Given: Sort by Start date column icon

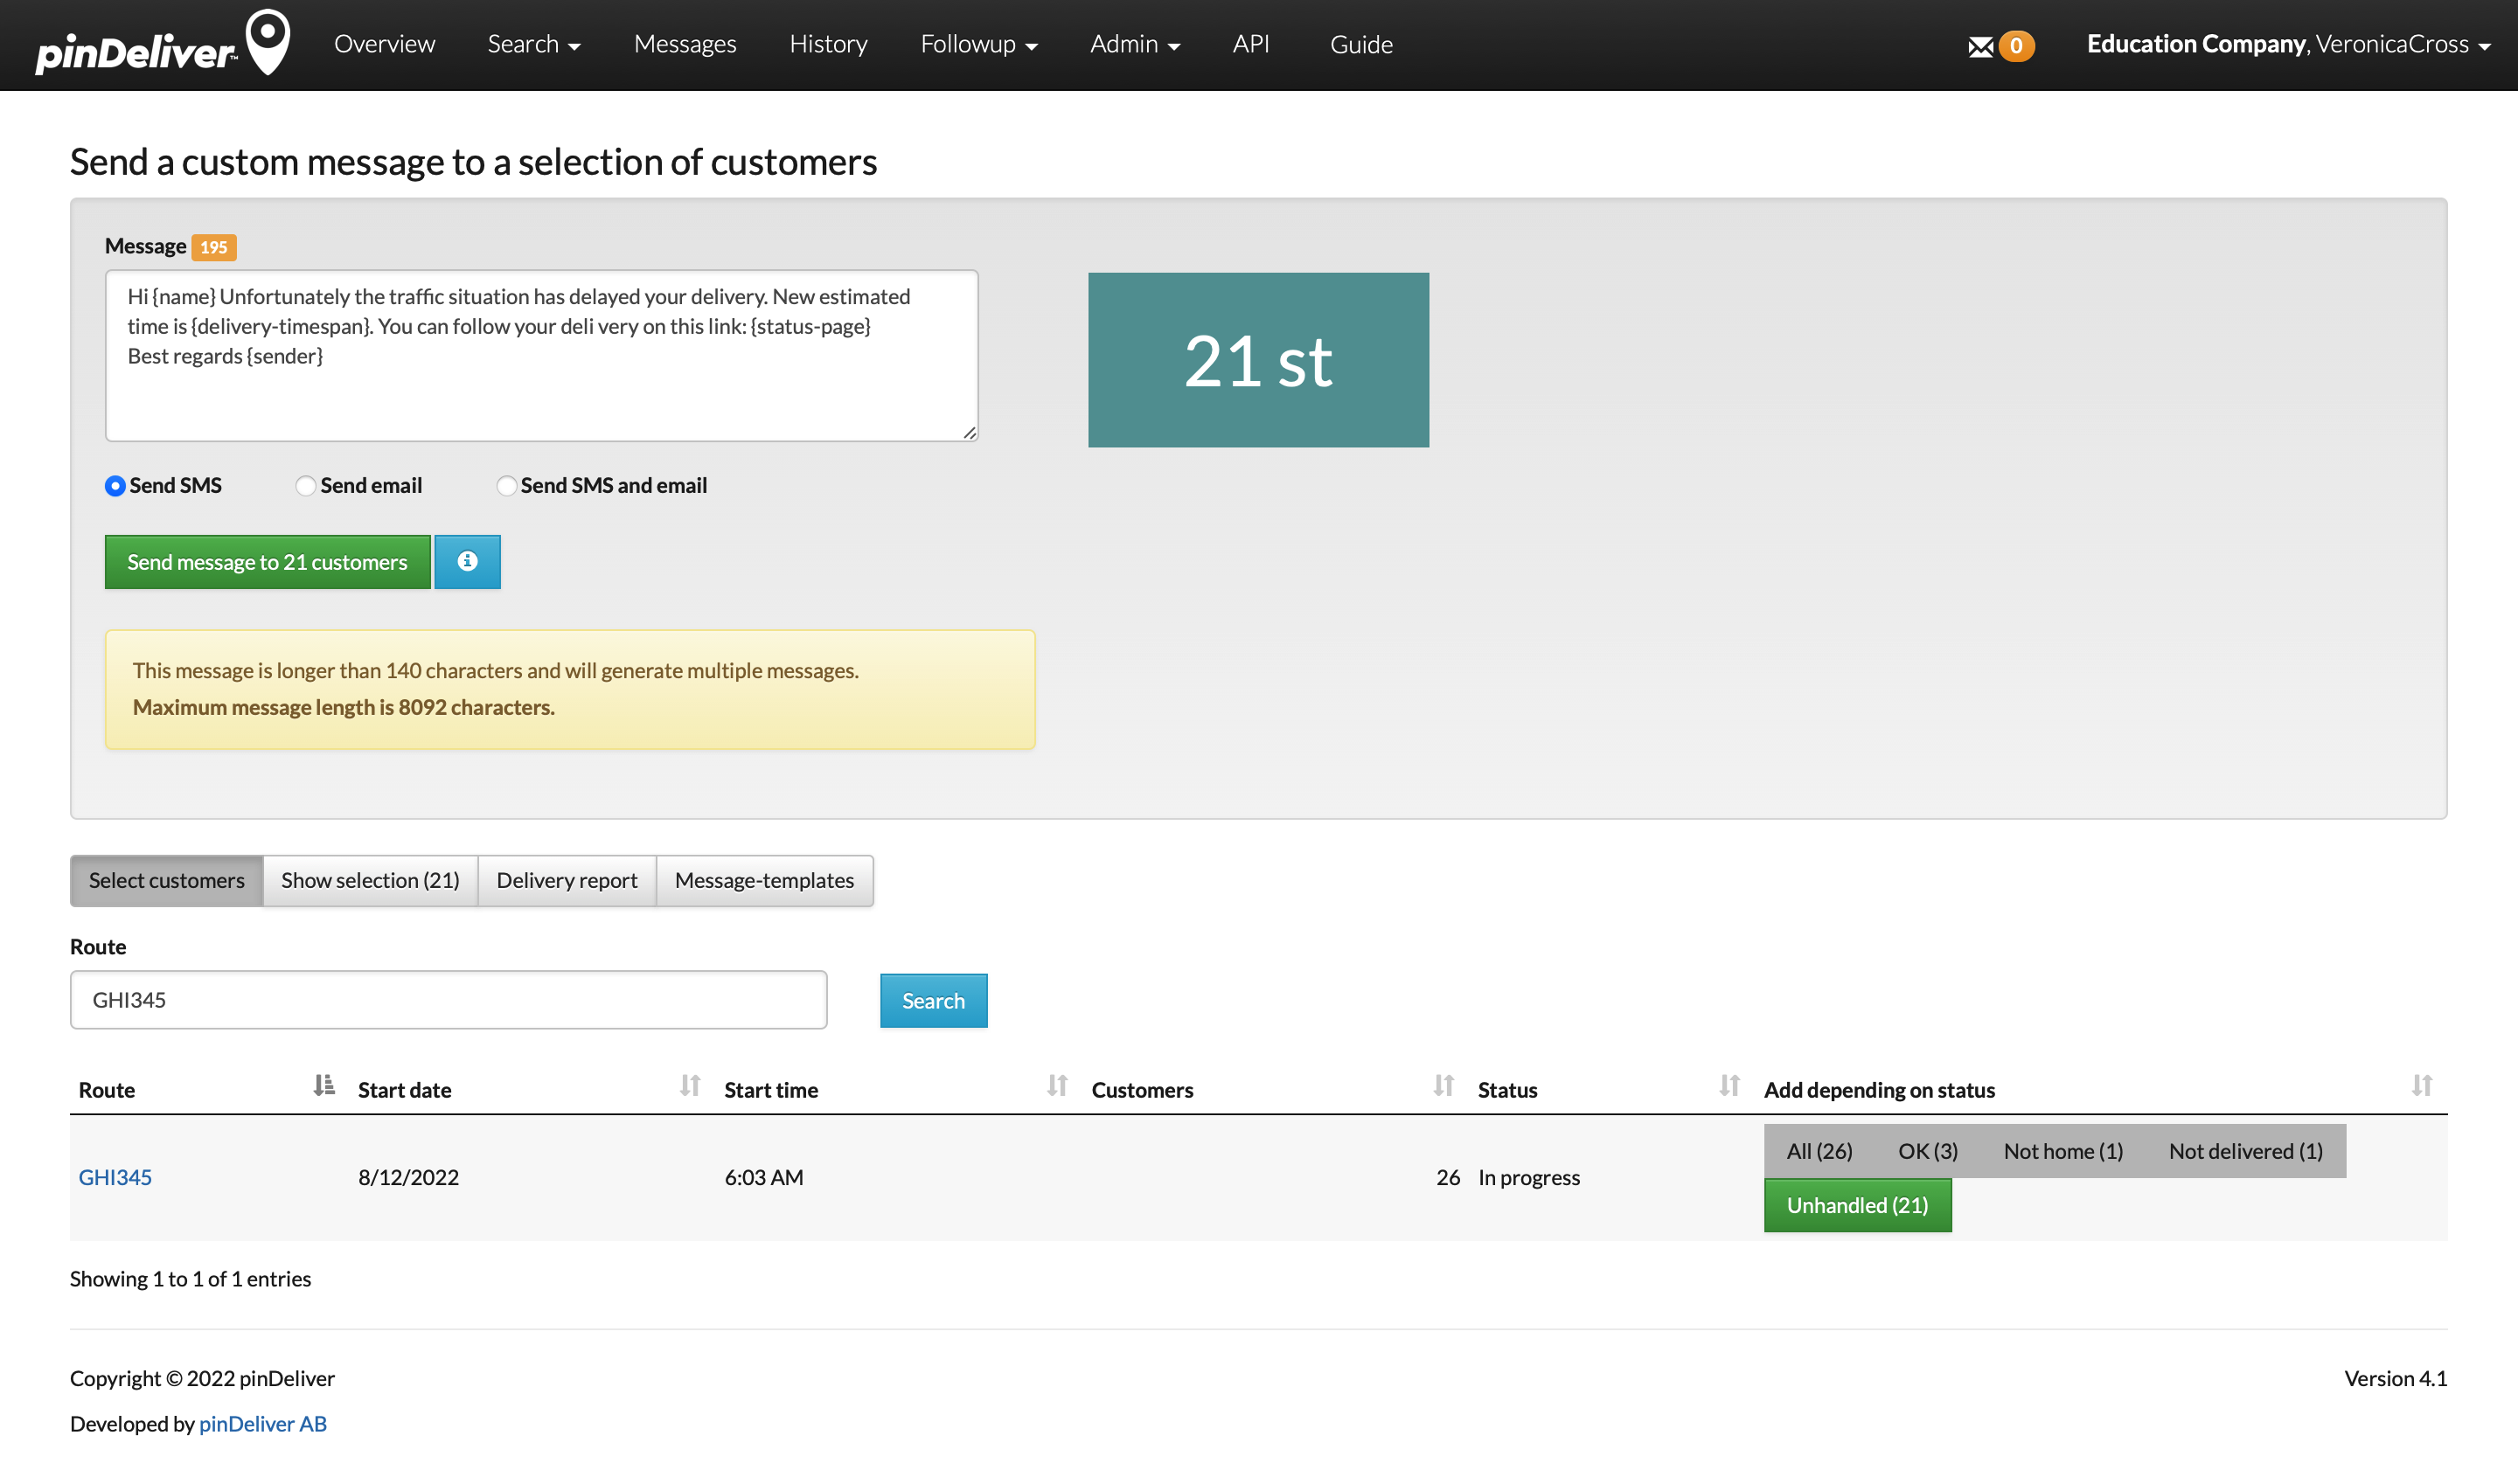Looking at the screenshot, I should click(x=689, y=1086).
